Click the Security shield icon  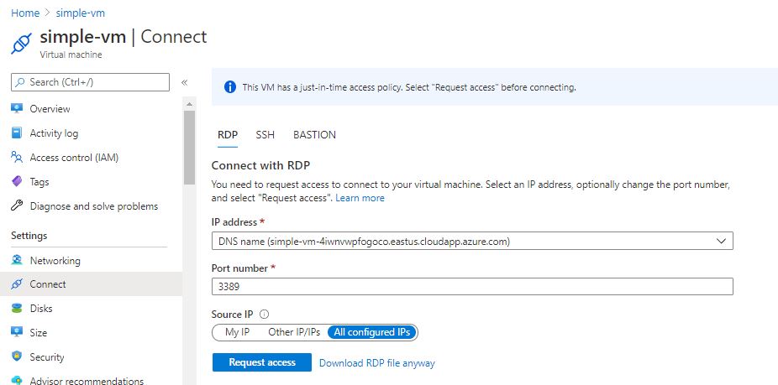pyautogui.click(x=17, y=356)
